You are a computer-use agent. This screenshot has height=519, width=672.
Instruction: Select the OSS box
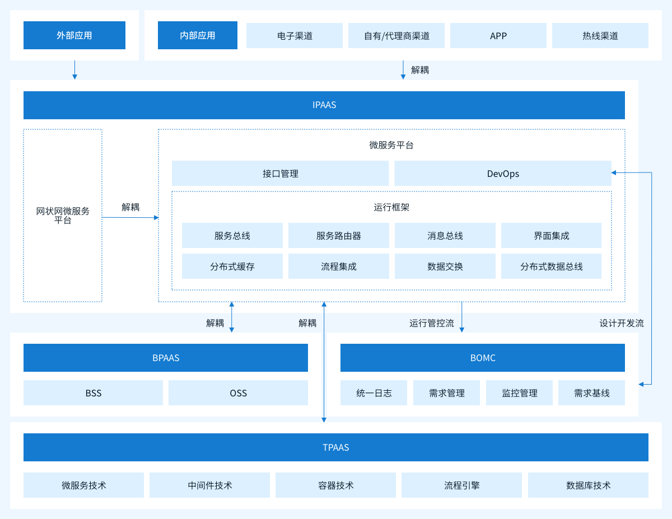238,393
